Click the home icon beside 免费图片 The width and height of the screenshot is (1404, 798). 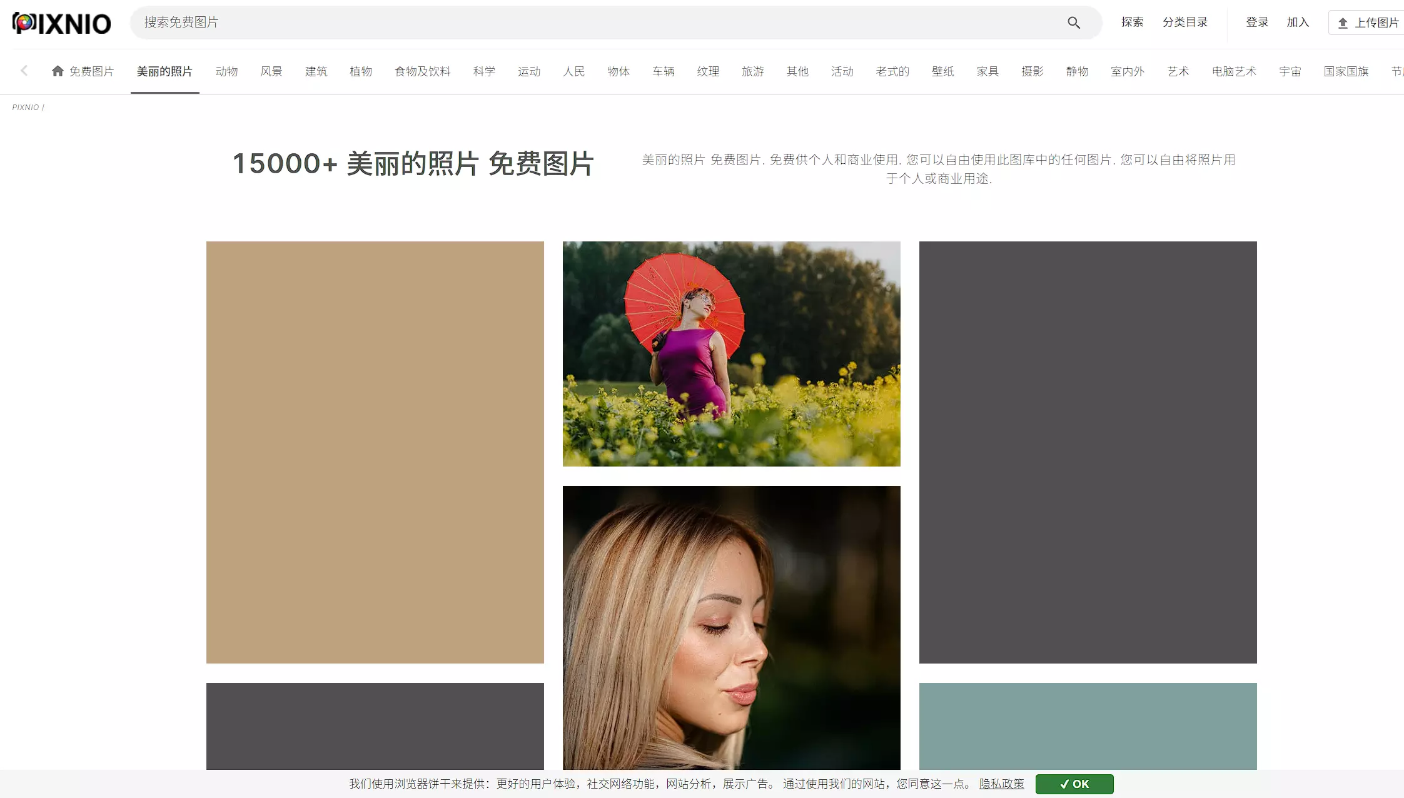pos(58,71)
